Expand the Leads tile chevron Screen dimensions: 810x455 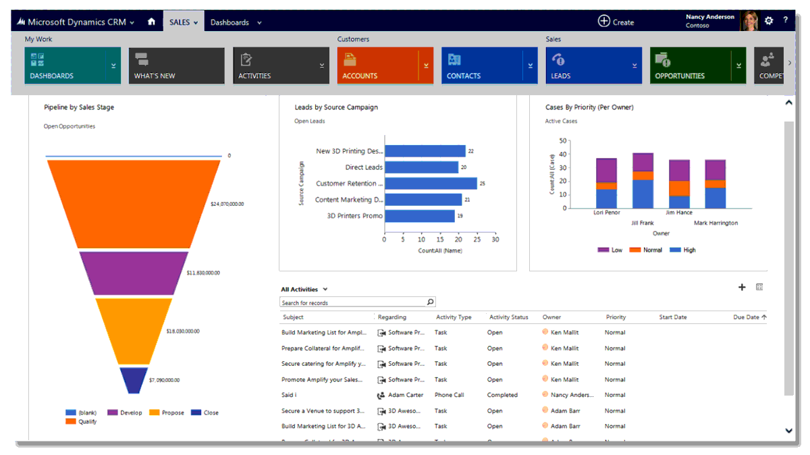[x=634, y=65]
